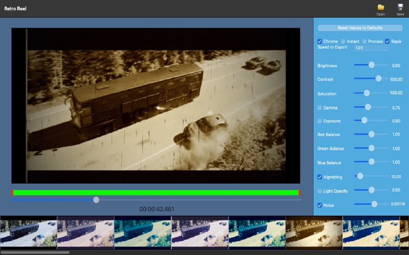Click the Speed to Export input field
This screenshot has width=409, height=255.
[x=371, y=47]
